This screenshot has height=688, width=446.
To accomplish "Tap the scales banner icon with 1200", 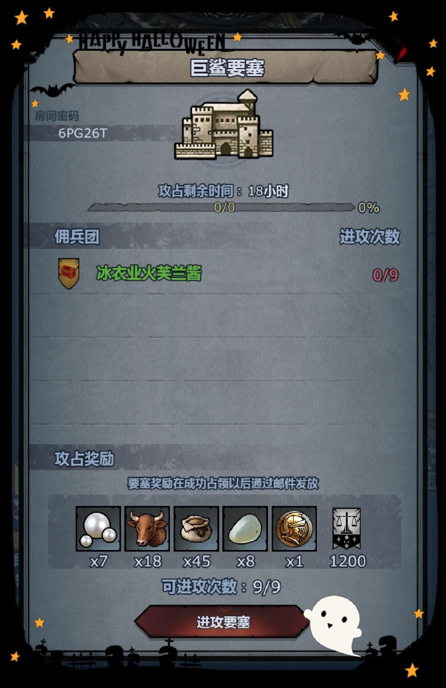I will click(346, 528).
